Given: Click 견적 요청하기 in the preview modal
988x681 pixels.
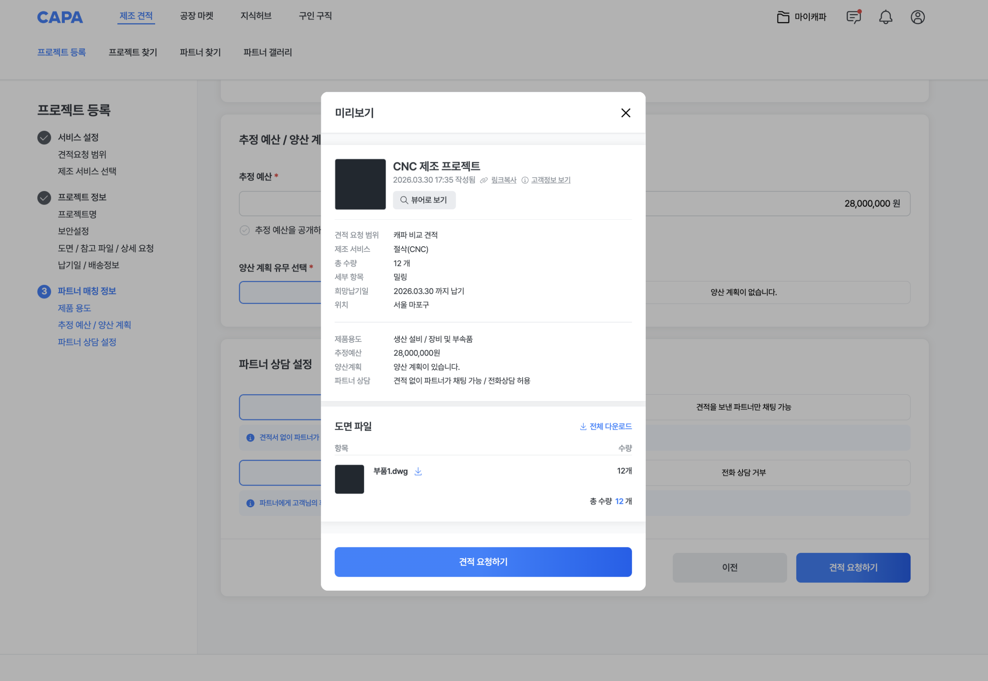Looking at the screenshot, I should 482,562.
